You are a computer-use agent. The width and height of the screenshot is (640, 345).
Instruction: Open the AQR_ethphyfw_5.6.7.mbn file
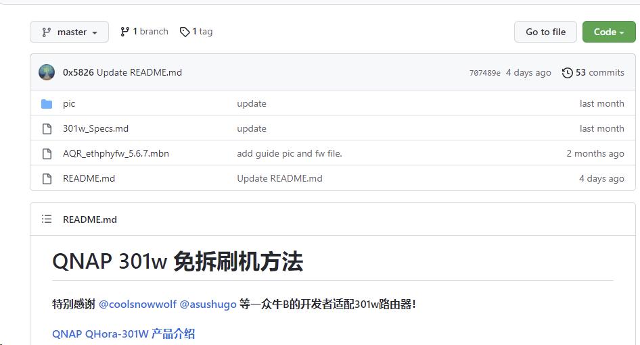pos(116,153)
